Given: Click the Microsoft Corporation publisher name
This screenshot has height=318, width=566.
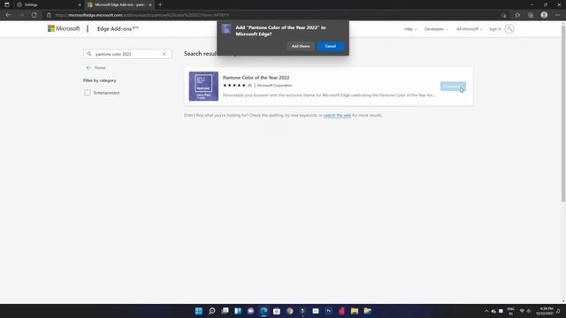Looking at the screenshot, I should point(275,86).
